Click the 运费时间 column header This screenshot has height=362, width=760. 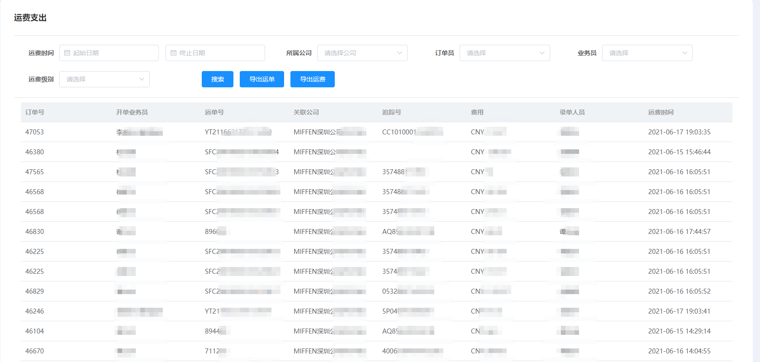point(660,112)
